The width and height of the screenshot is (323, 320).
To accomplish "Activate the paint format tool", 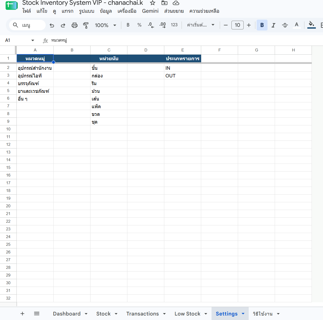I will coord(86,25).
